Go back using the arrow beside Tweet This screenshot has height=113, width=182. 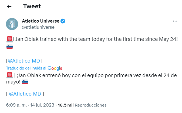(9, 6)
